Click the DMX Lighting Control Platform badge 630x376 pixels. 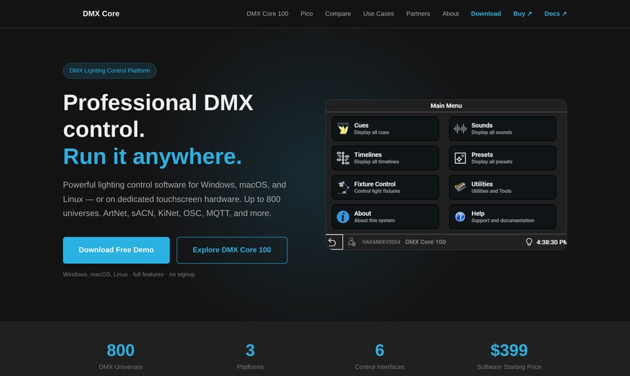(x=110, y=71)
